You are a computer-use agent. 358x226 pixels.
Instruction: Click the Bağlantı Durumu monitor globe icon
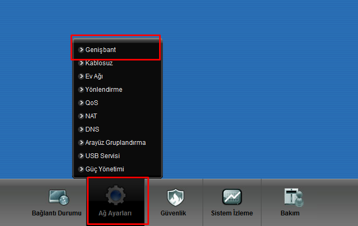coord(59,197)
